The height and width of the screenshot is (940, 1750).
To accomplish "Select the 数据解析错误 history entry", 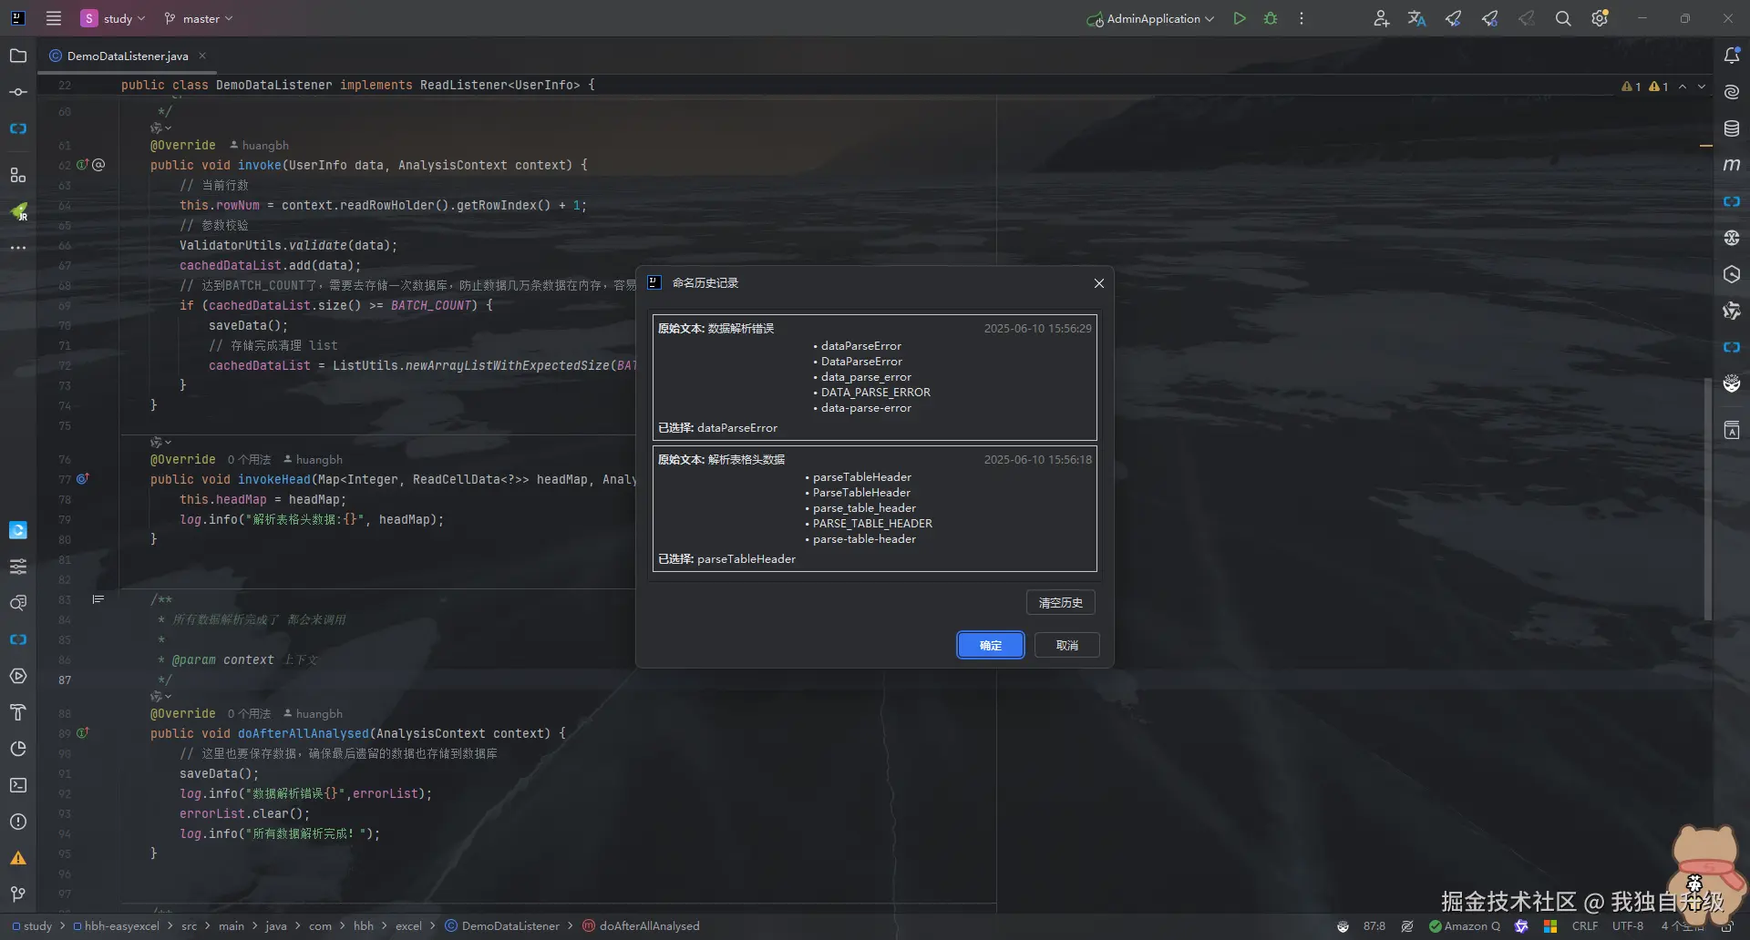I will pyautogui.click(x=874, y=377).
